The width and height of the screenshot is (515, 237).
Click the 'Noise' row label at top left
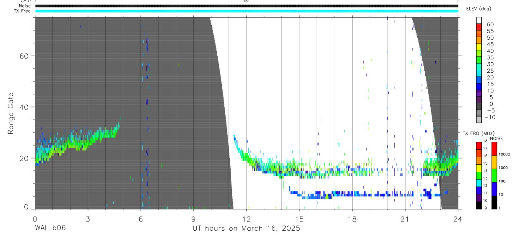coord(25,6)
